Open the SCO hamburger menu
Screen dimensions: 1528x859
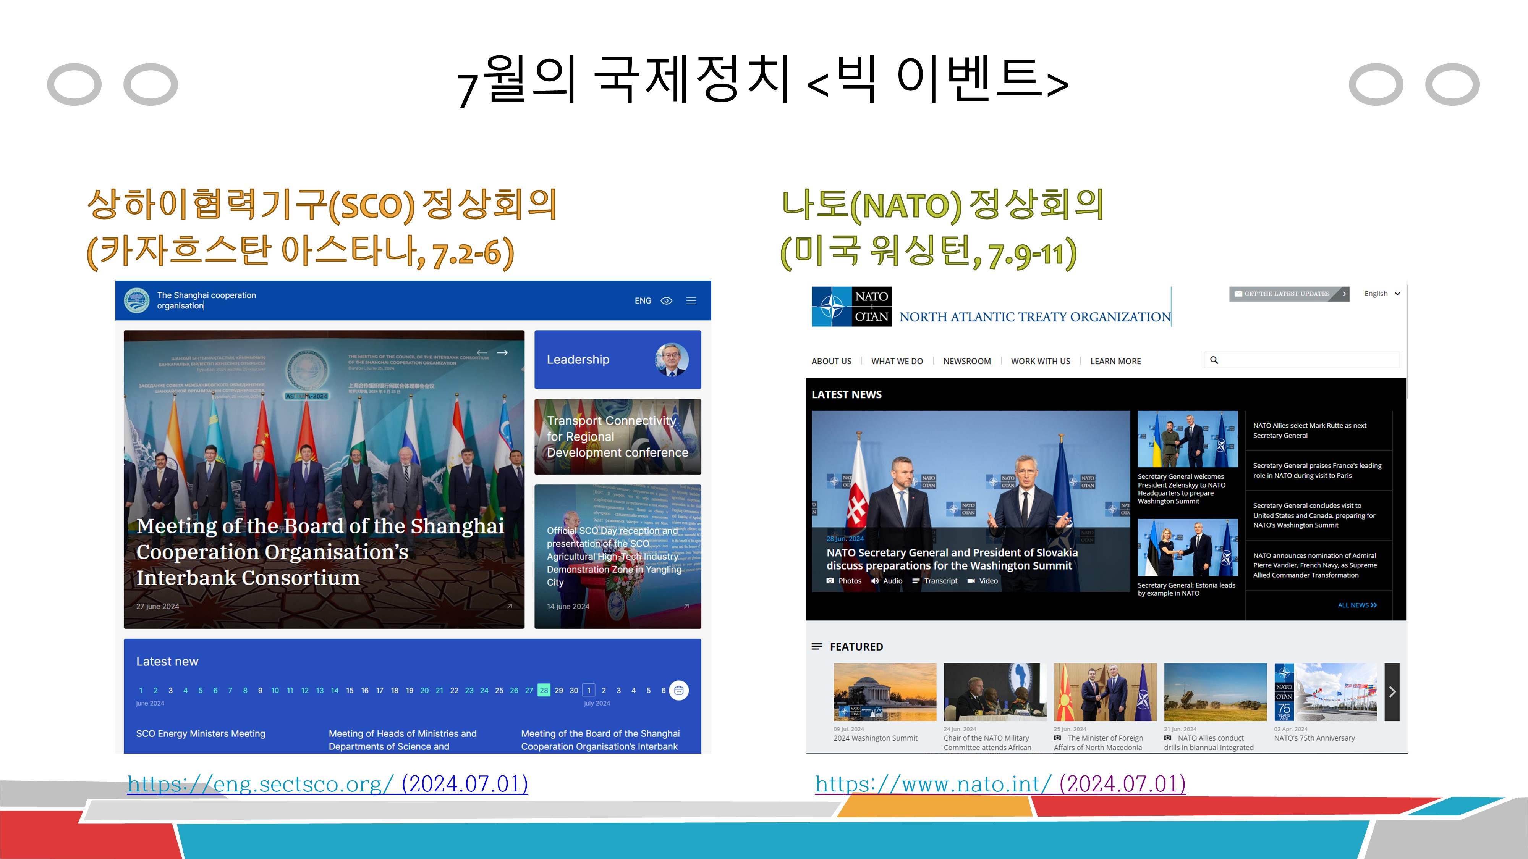[692, 300]
